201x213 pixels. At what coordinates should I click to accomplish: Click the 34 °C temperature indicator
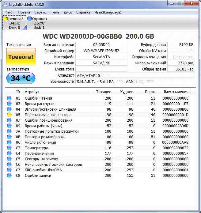[x=21, y=78]
